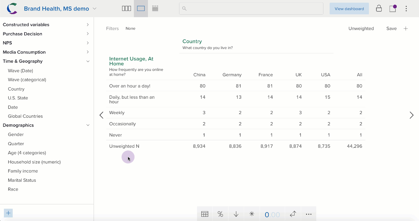Change decimal places with the 0.00 control
Image resolution: width=419 pixels, height=221 pixels.
coord(272,214)
